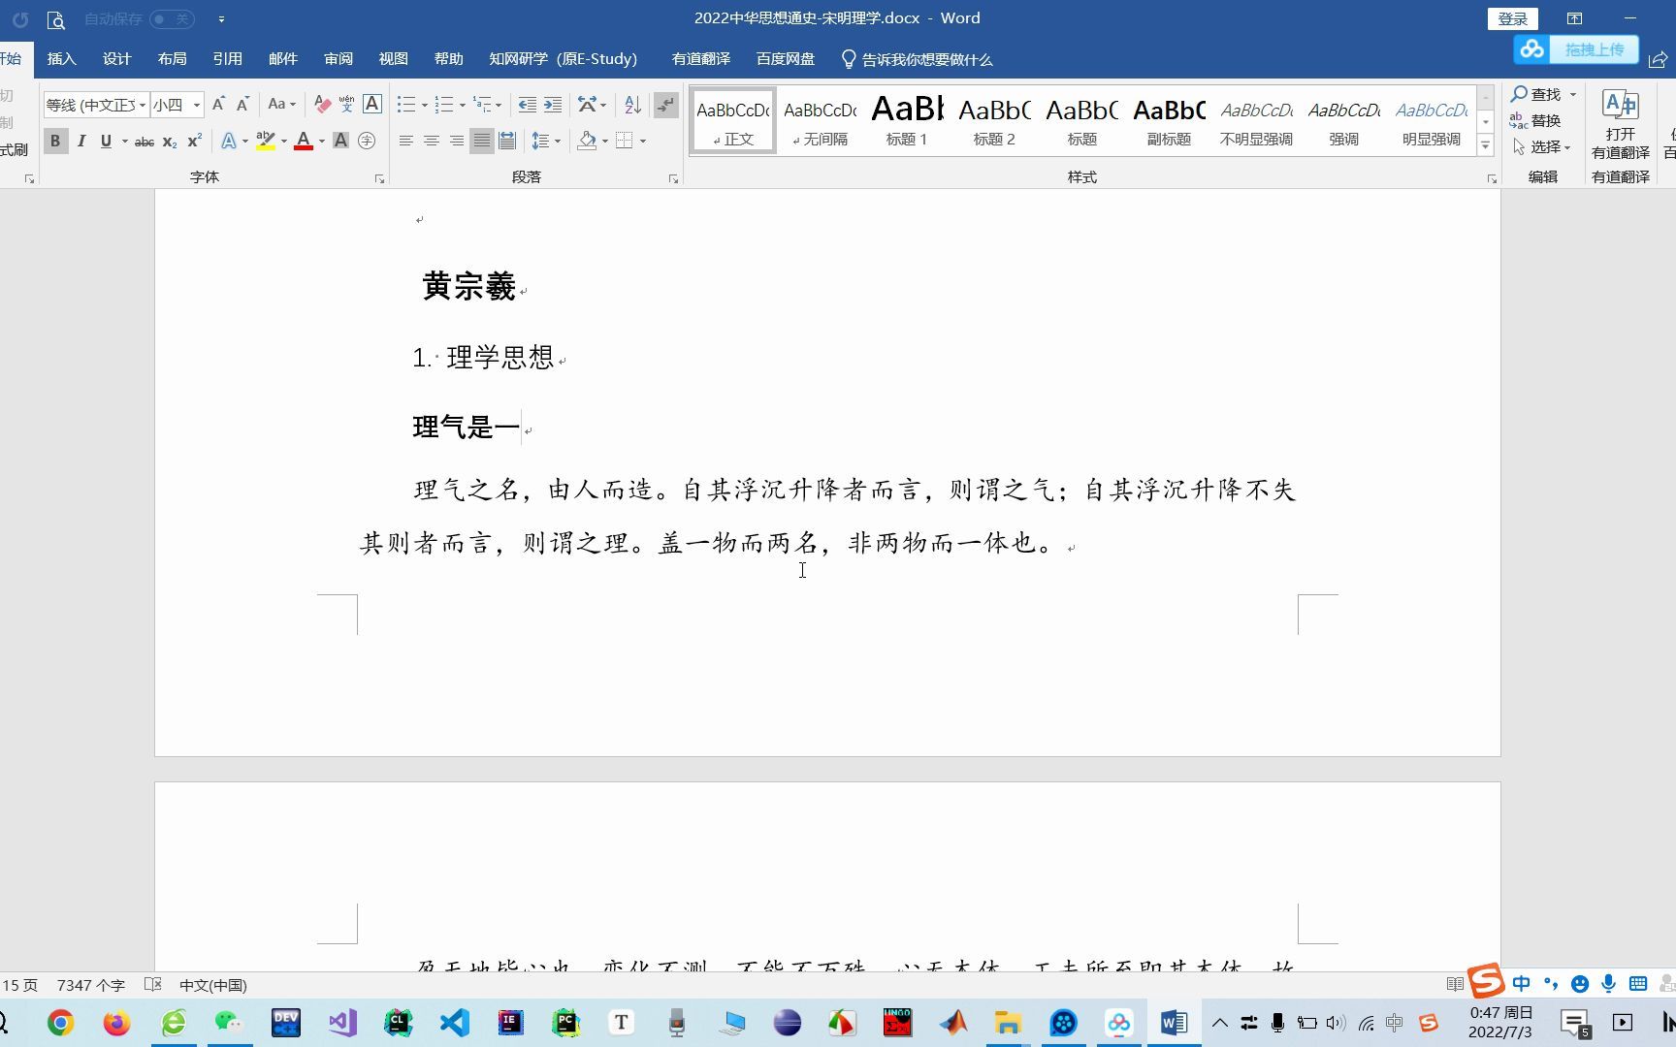Increase font size with grow button

point(218,104)
